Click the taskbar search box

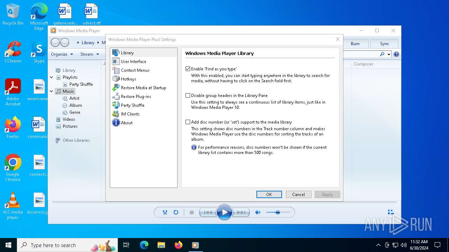[67, 245]
